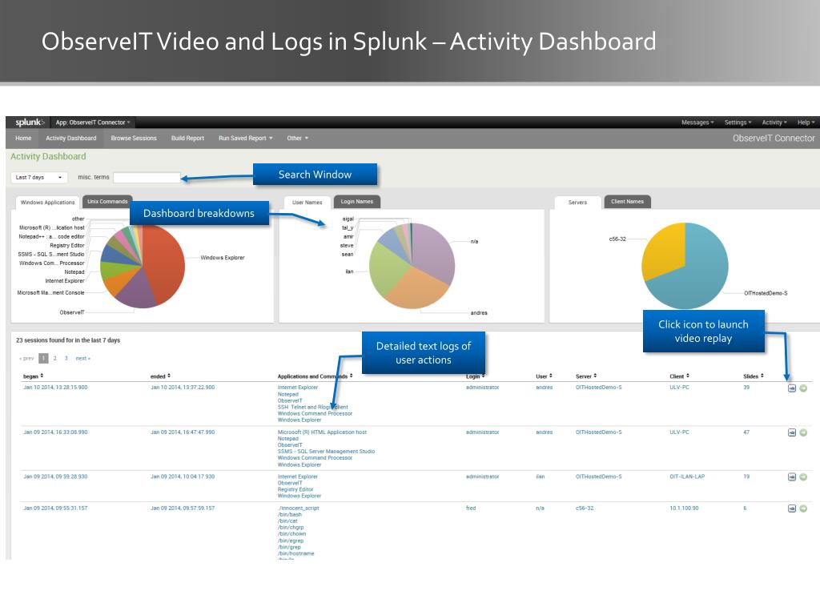Screen dimensions: 820x615
Task: Open session began Jan 10 2014, 13:28:15.900
Action: pyautogui.click(x=55, y=388)
